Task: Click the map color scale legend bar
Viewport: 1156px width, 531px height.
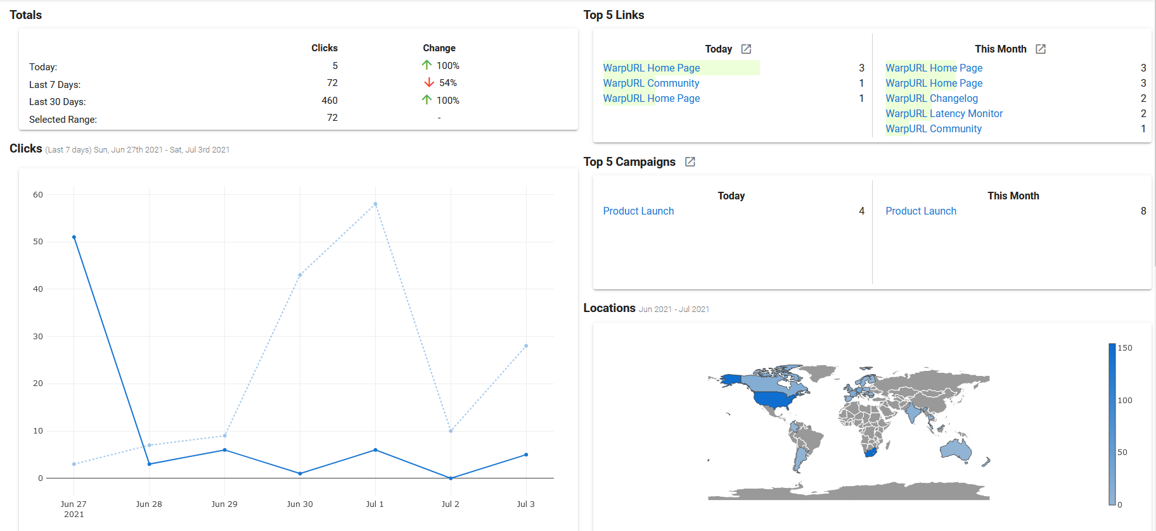Action: (x=1112, y=424)
